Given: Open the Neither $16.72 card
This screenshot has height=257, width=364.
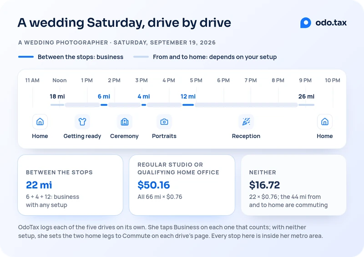Looking at the screenshot, I should [x=293, y=185].
